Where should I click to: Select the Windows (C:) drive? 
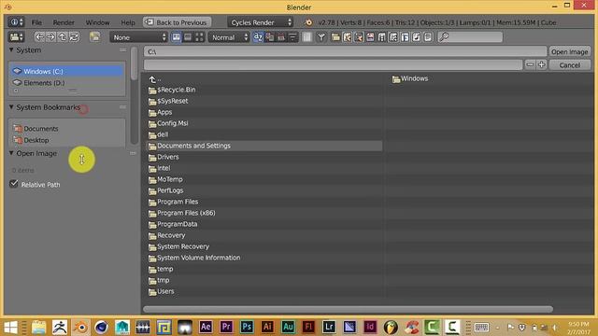coord(66,71)
